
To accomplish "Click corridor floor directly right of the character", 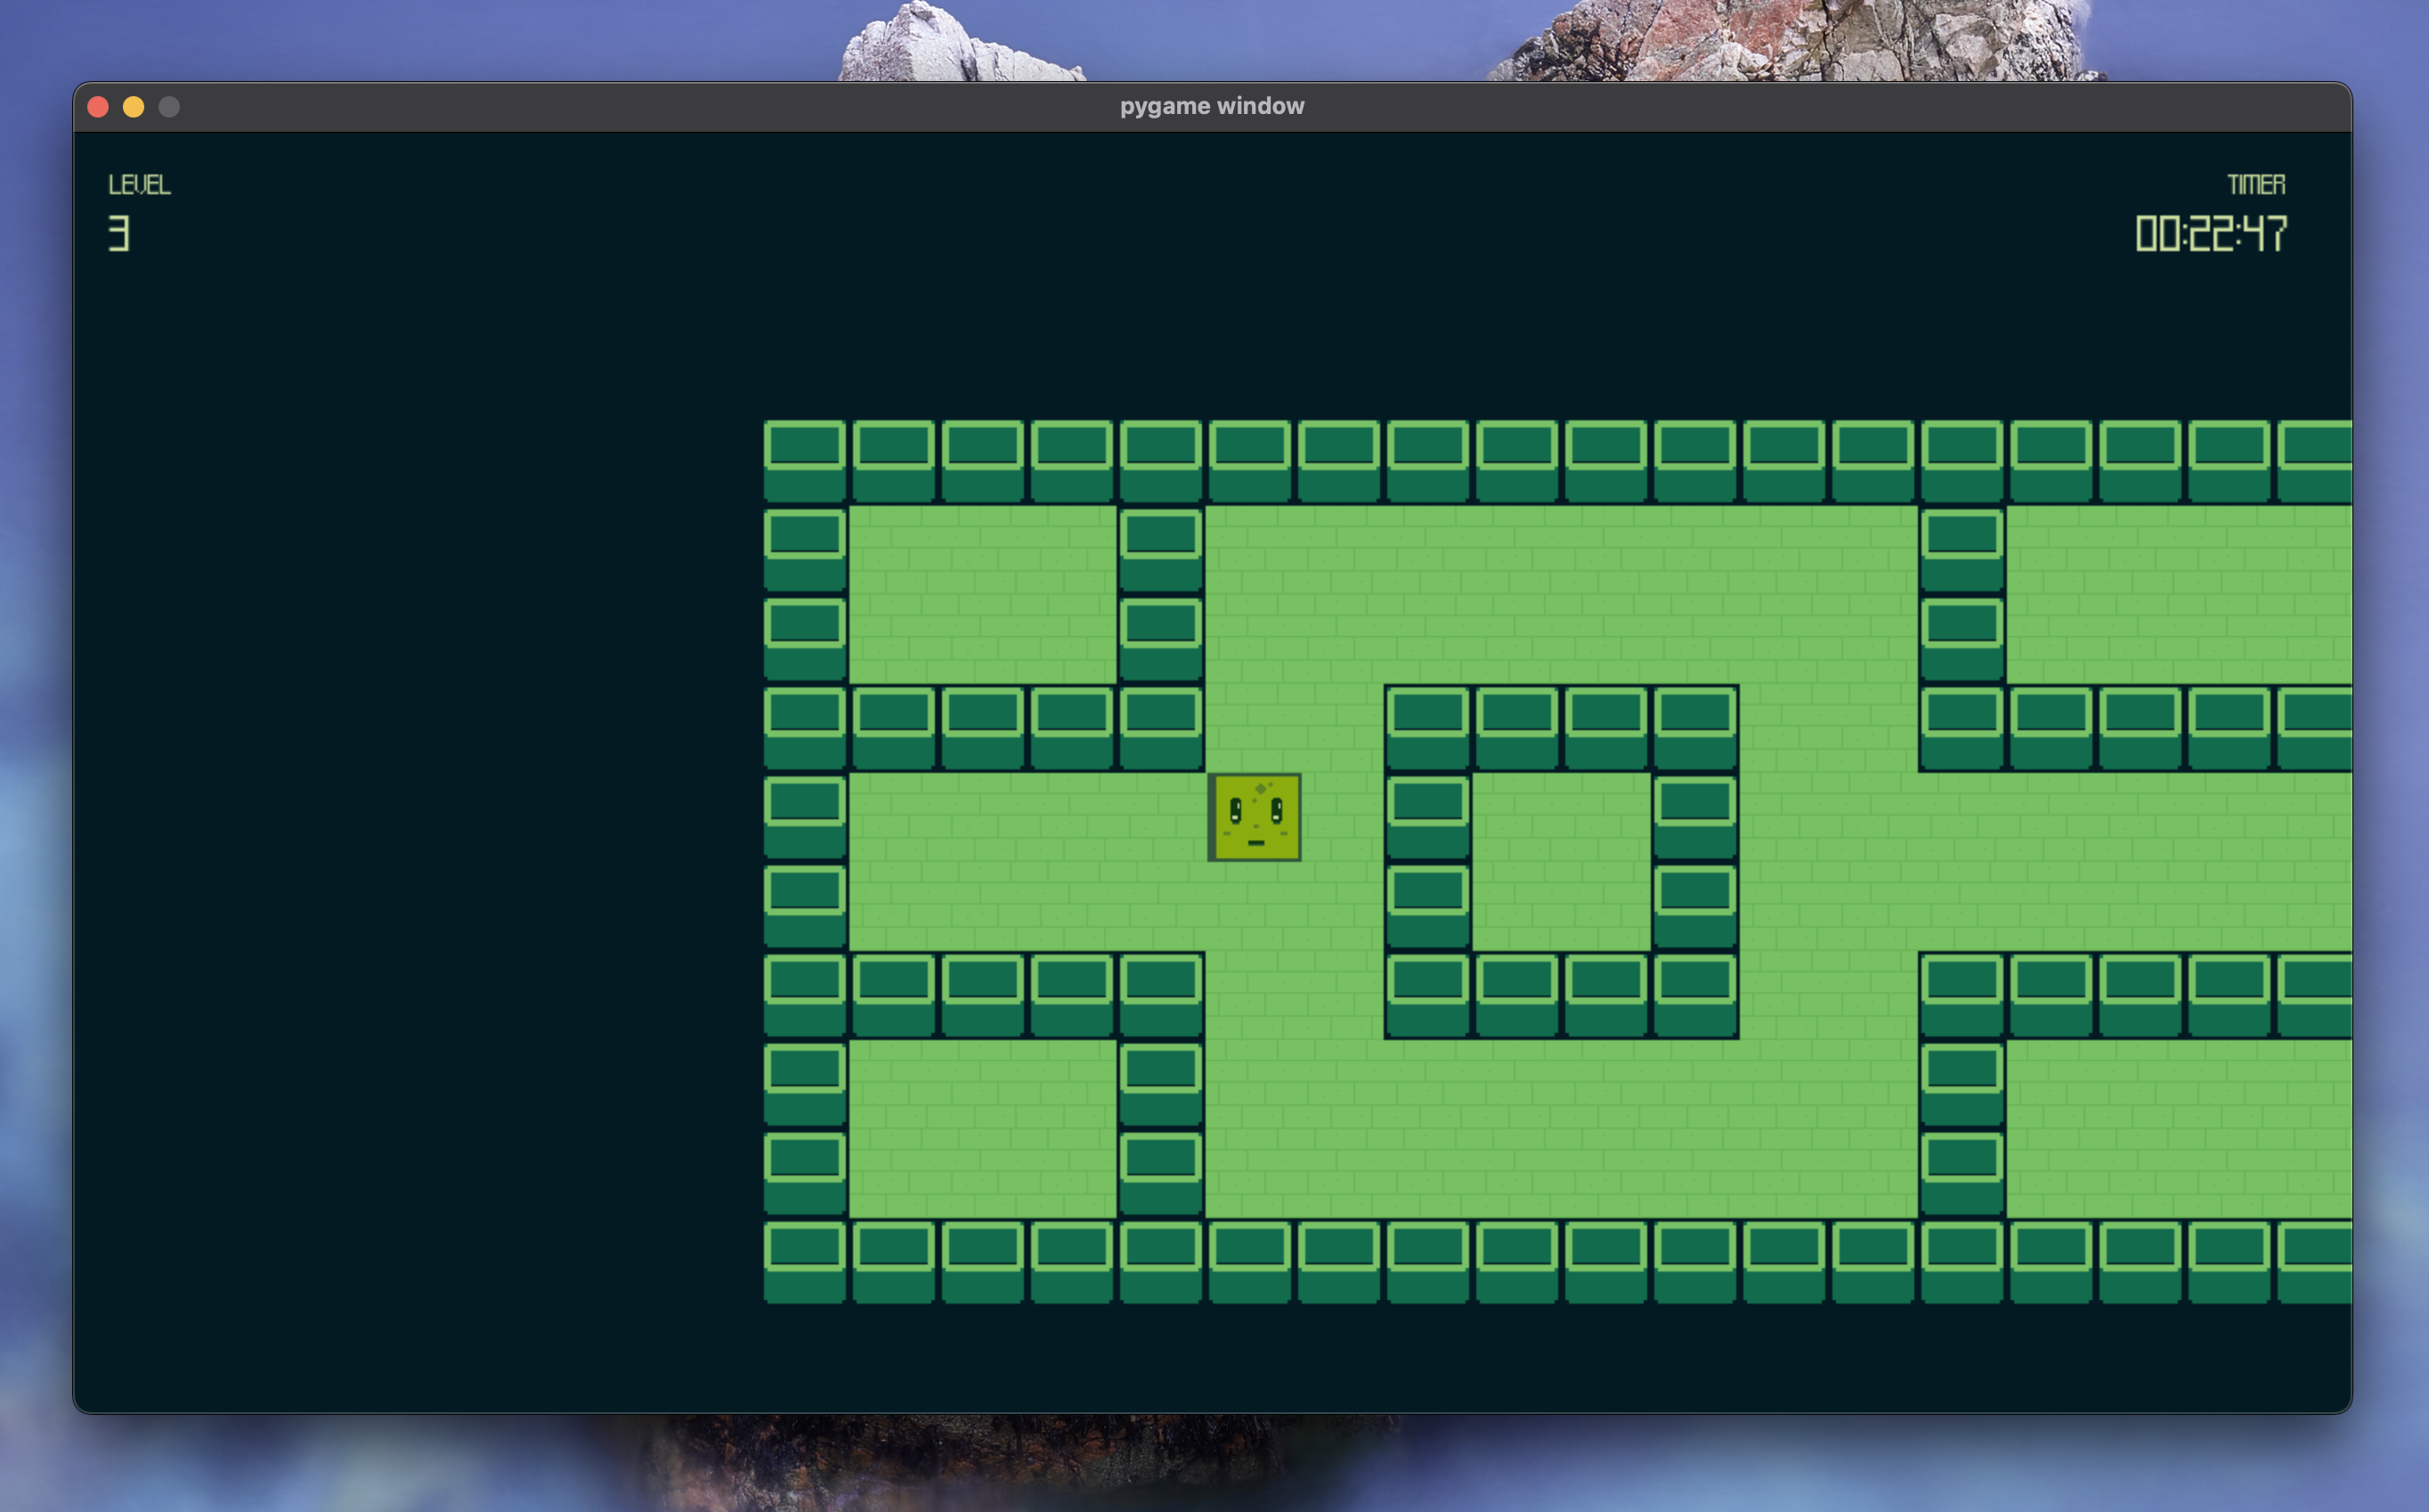I will [x=1342, y=816].
